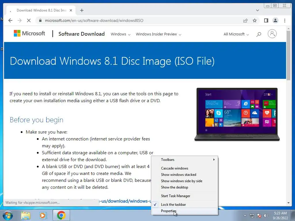The width and height of the screenshot is (295, 221).
Task: Expand the All Microsoft dropdown
Action: click(236, 34)
